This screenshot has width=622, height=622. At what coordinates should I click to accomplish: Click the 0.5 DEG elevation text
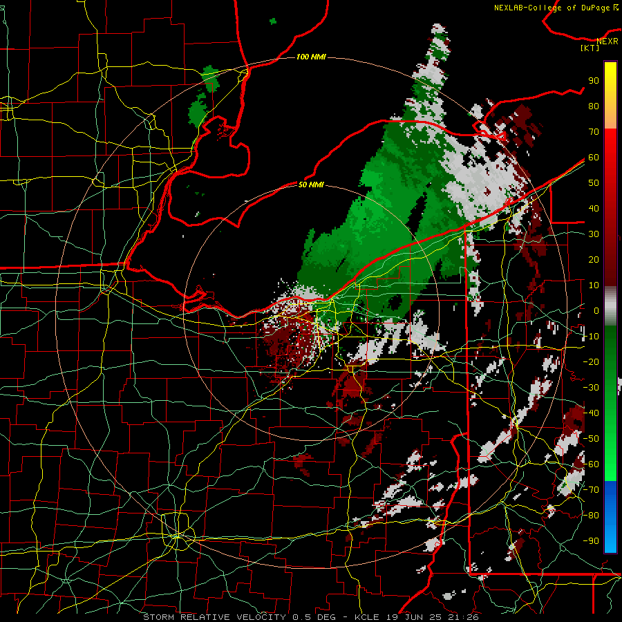pos(314,617)
